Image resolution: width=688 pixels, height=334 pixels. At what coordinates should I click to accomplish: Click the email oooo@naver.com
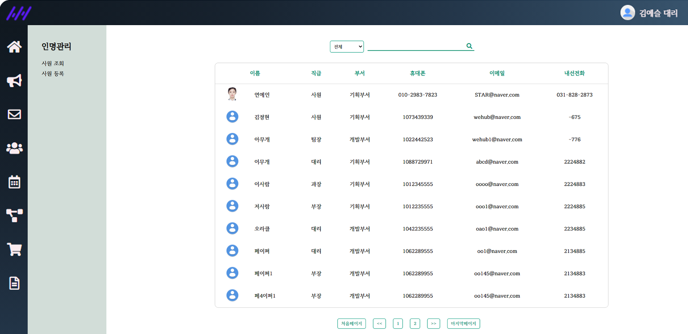pos(497,184)
